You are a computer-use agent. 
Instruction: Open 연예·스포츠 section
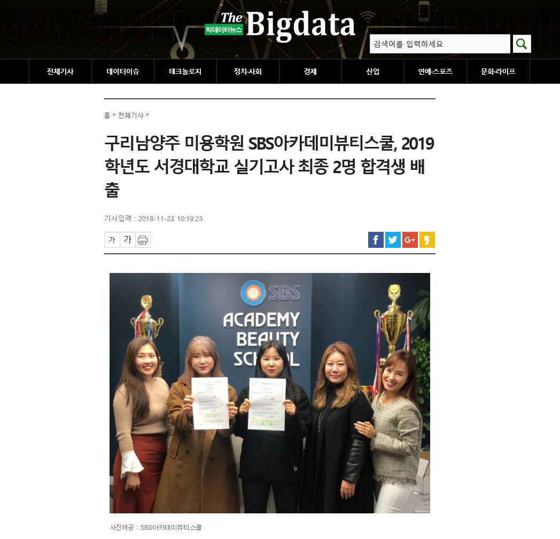click(435, 72)
